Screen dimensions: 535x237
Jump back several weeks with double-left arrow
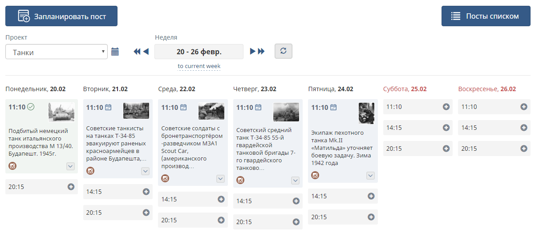tap(137, 52)
